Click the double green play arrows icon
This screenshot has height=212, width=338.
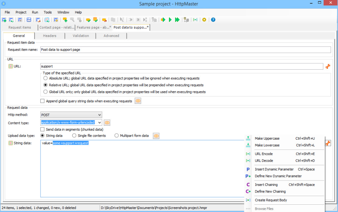coord(177,20)
